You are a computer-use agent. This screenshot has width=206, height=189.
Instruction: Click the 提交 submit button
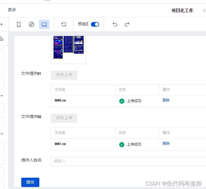point(30,182)
